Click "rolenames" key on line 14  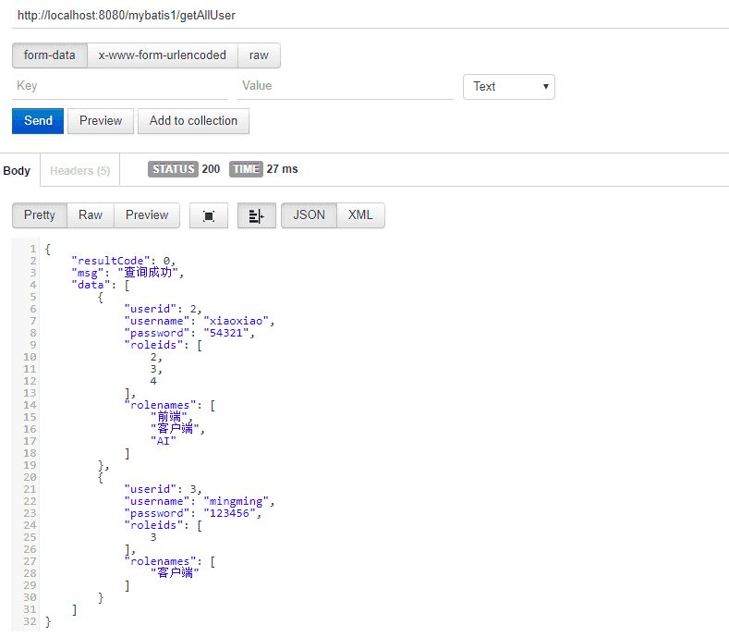point(160,405)
